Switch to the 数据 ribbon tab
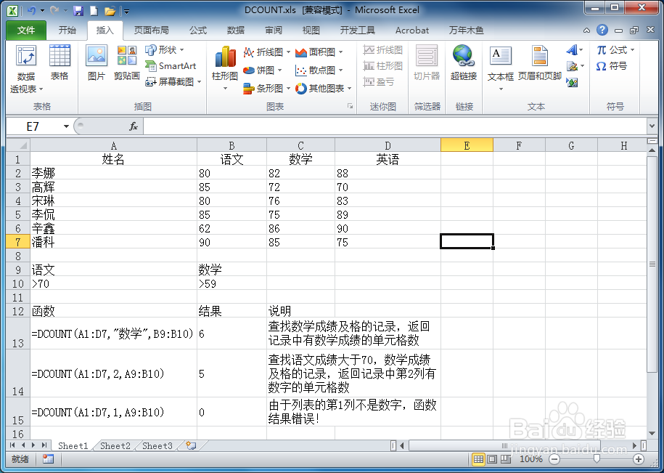This screenshot has width=664, height=473. [x=235, y=31]
